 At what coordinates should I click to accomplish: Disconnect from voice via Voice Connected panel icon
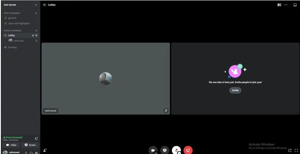click(36, 139)
